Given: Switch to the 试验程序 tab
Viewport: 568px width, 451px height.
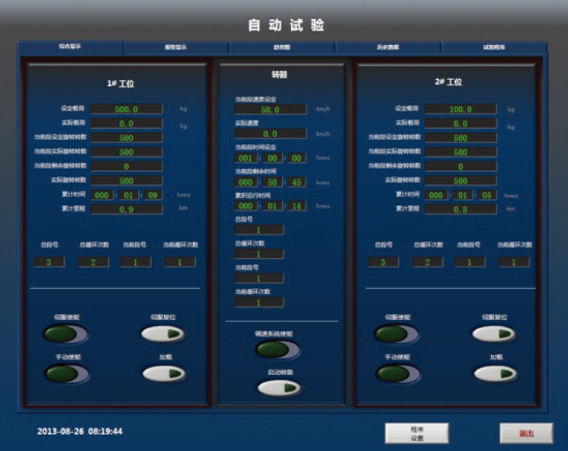Looking at the screenshot, I should point(493,47).
